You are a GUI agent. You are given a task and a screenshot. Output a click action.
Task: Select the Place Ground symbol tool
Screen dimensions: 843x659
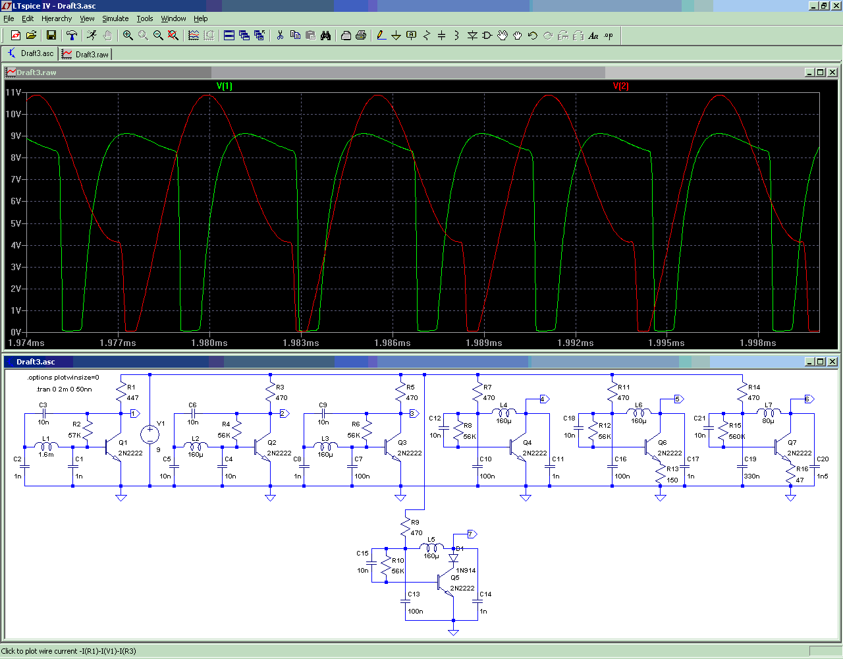[396, 36]
